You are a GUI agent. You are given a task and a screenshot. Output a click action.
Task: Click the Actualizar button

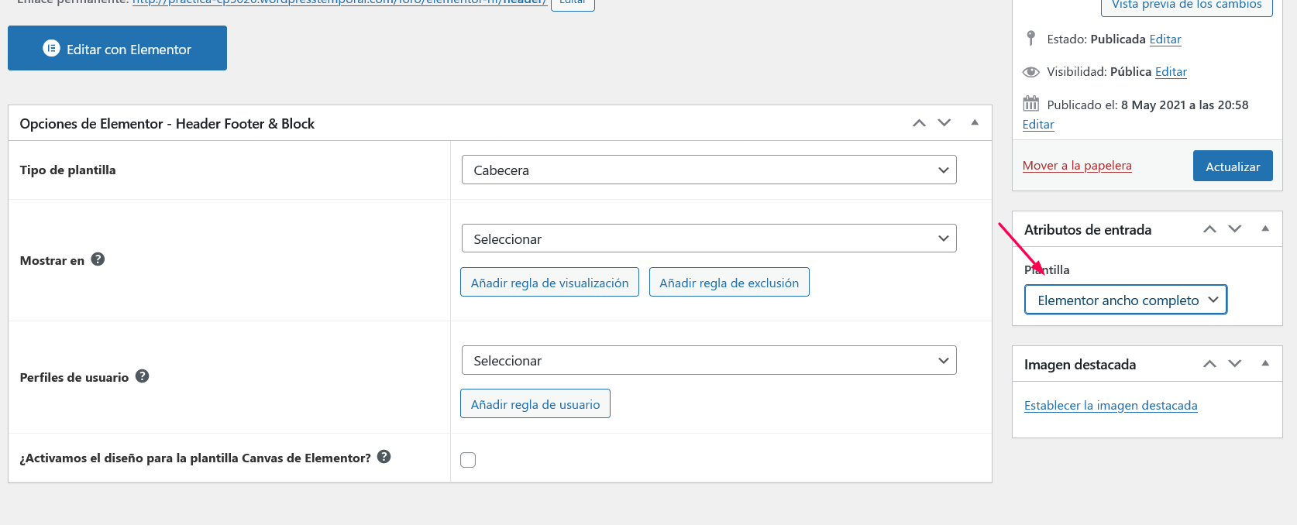click(x=1233, y=166)
